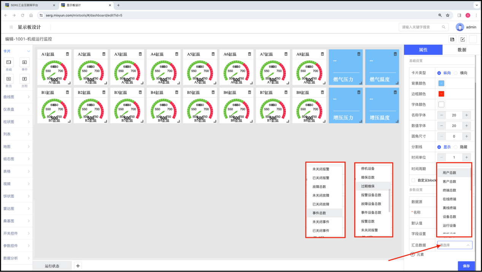Delete the 燃气压力 card with trash icon
This screenshot has width=482, height=272.
(x=358, y=54)
